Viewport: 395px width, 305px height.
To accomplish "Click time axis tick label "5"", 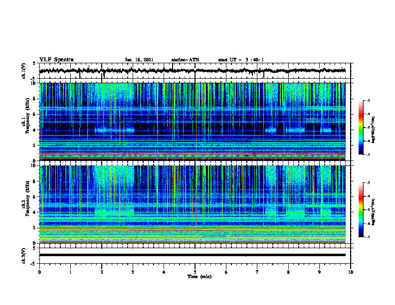I will point(195,272).
